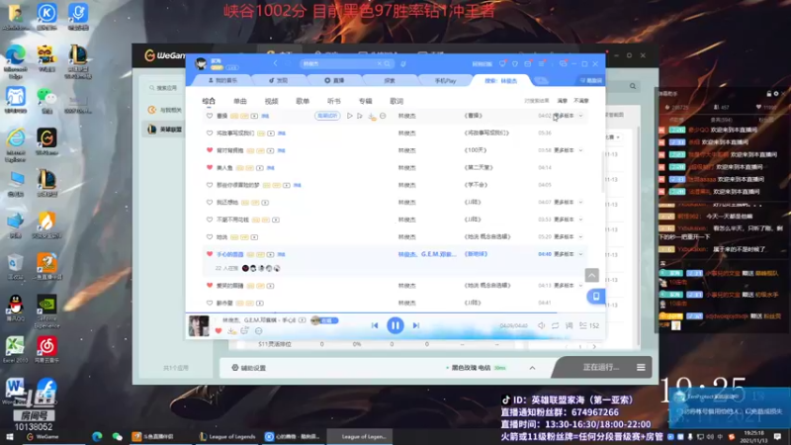Image resolution: width=791 pixels, height=445 pixels.
Task: Play the 曹操 song with its play icon
Action: click(349, 116)
